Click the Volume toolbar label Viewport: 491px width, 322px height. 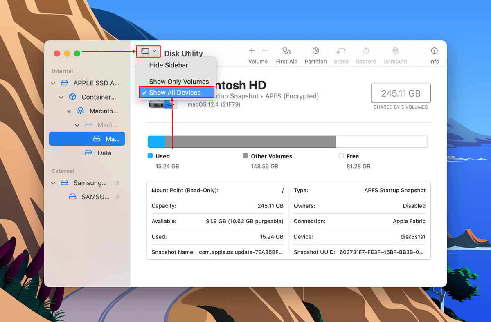click(258, 62)
